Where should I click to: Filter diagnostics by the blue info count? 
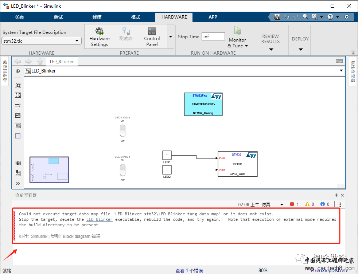tap(325, 204)
